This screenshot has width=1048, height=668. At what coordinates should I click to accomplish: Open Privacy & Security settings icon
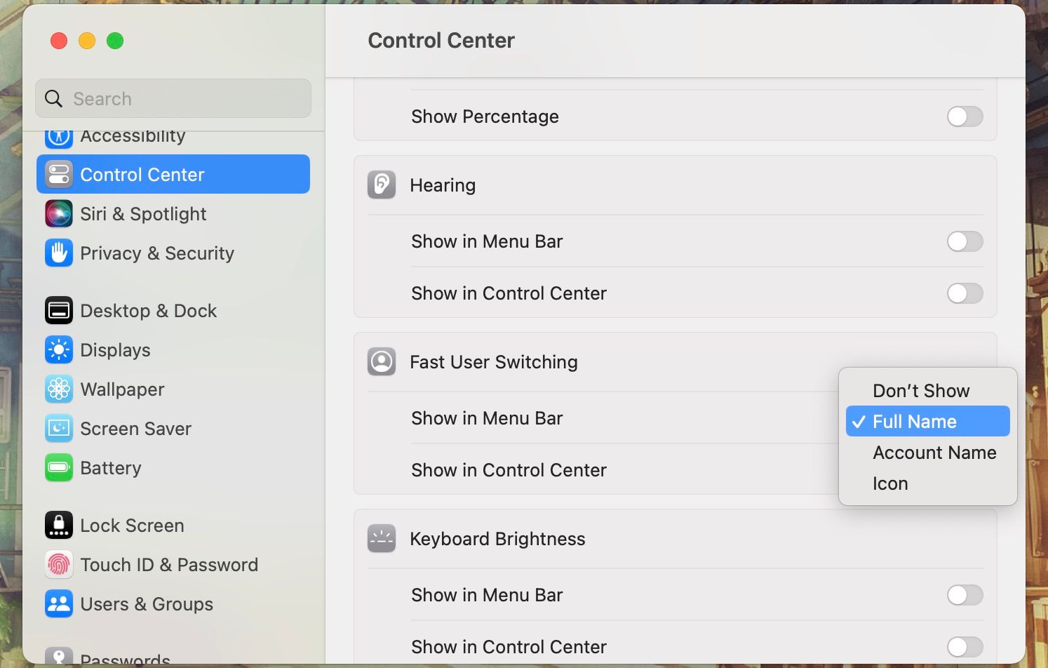59,253
